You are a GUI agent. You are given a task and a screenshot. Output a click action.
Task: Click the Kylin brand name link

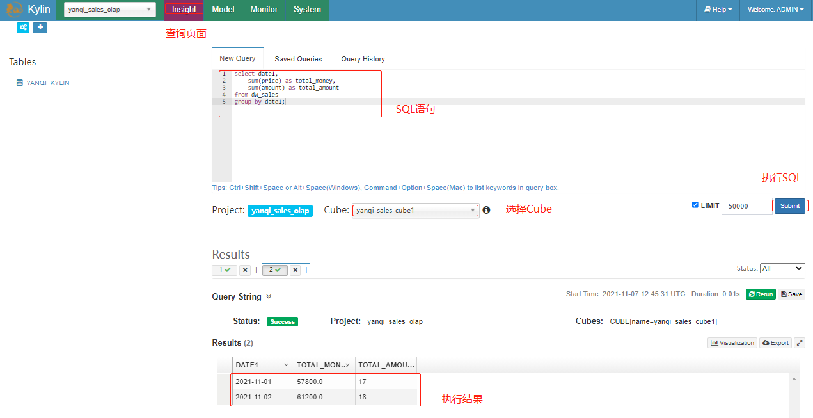pos(39,10)
